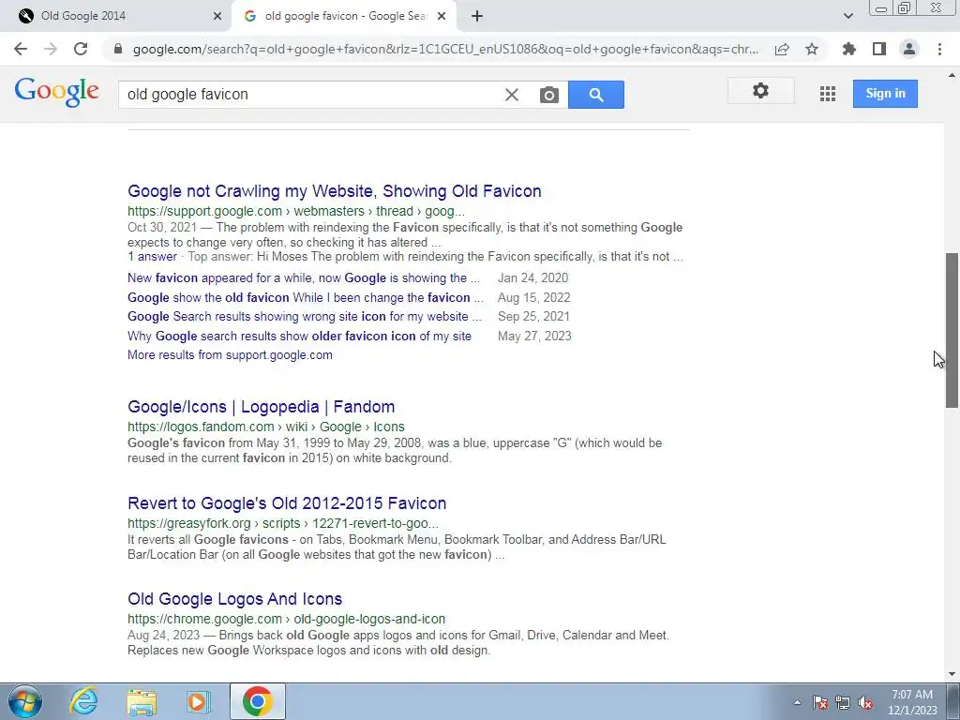The width and height of the screenshot is (960, 720).
Task: Click the Aug 15, 2022 date text
Action: point(533,297)
